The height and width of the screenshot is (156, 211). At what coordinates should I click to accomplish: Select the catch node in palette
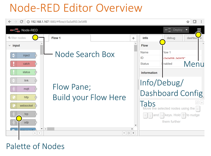23,64
